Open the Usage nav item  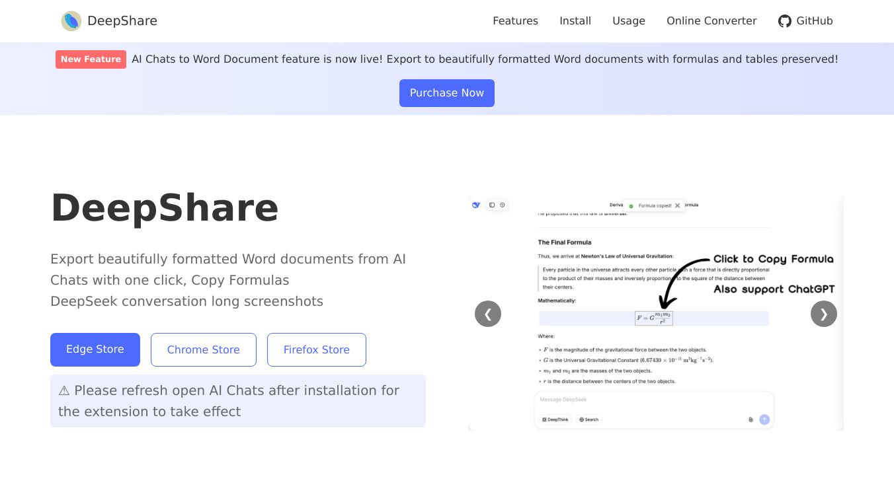pyautogui.click(x=629, y=21)
